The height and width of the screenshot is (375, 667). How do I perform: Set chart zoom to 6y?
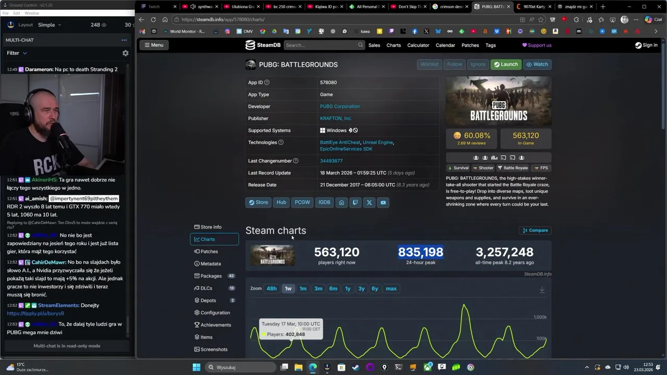click(375, 289)
